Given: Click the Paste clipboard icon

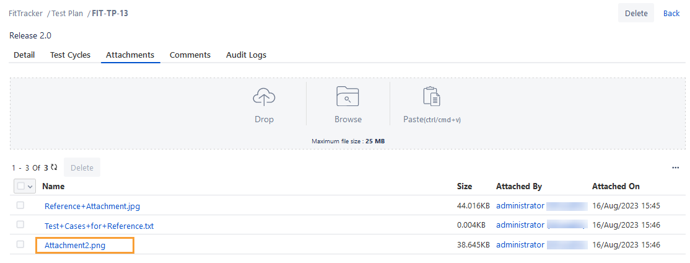Looking at the screenshot, I should (431, 97).
